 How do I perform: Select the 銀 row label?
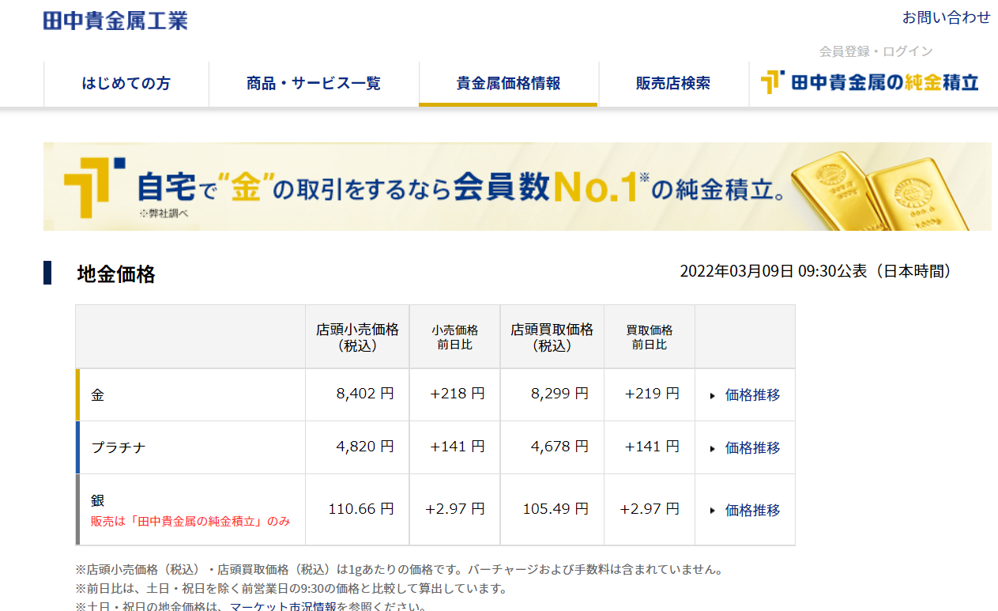point(98,500)
